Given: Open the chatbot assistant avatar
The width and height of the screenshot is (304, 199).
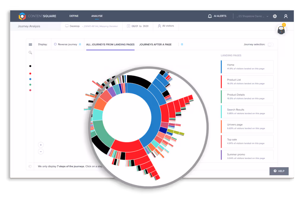Looking at the screenshot, I should coord(281,30).
